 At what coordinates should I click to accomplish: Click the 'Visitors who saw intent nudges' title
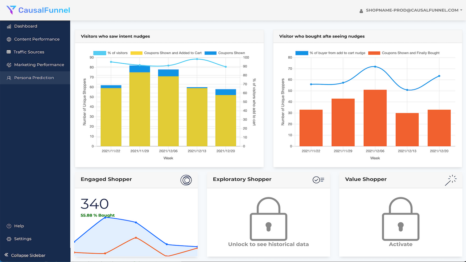[115, 36]
